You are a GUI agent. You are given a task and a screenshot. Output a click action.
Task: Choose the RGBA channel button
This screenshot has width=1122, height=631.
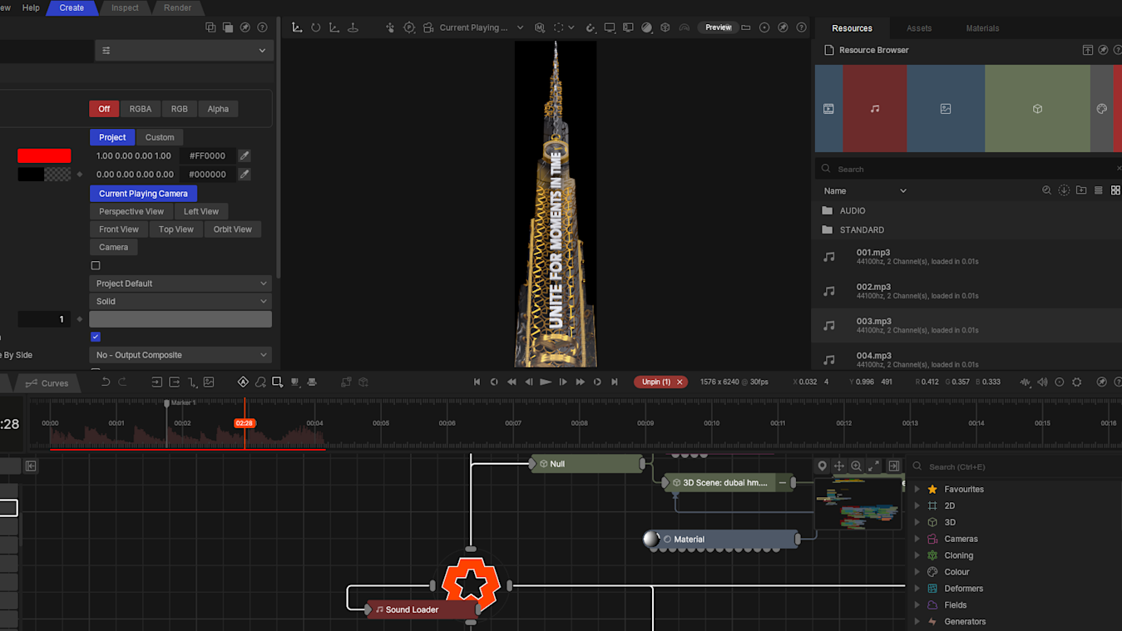click(140, 109)
